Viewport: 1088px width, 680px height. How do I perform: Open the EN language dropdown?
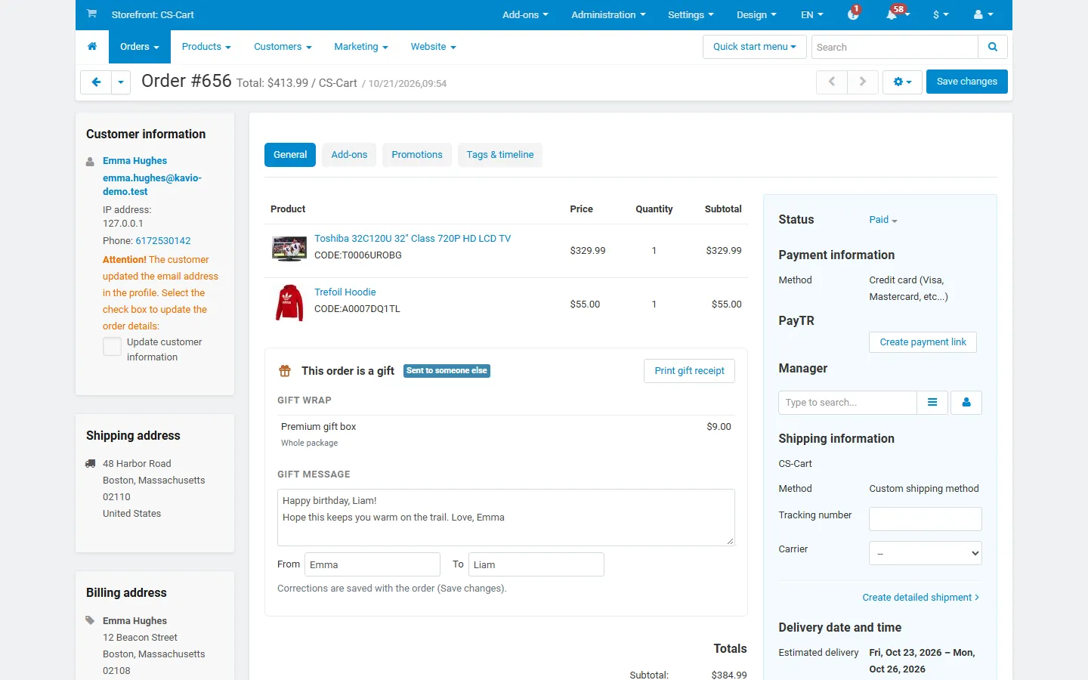(812, 14)
